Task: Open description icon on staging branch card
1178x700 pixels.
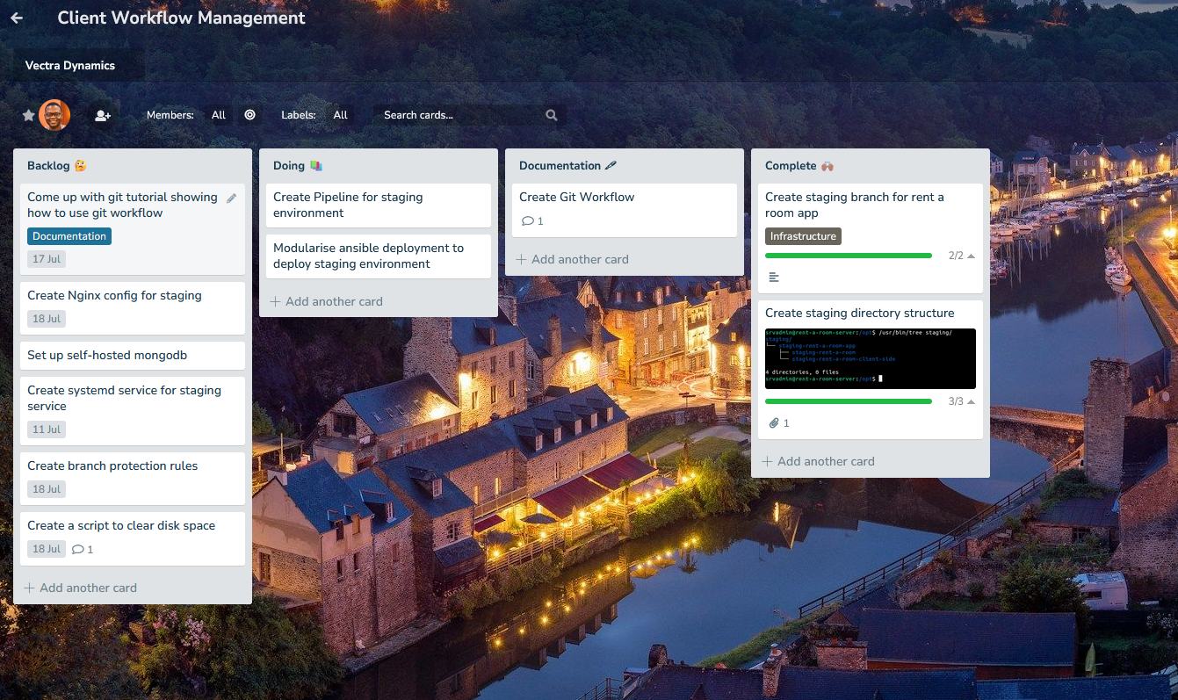Action: point(774,278)
